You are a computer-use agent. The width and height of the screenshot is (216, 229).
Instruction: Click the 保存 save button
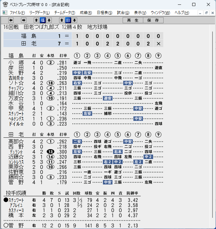click(153, 20)
